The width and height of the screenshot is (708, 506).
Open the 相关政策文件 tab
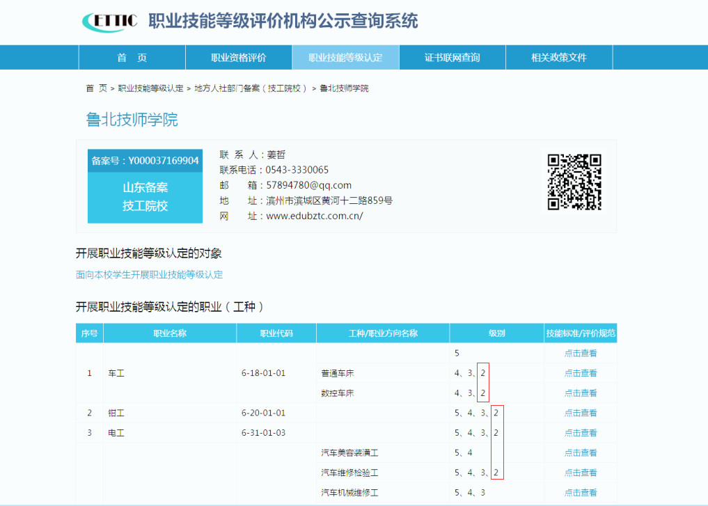pos(558,57)
